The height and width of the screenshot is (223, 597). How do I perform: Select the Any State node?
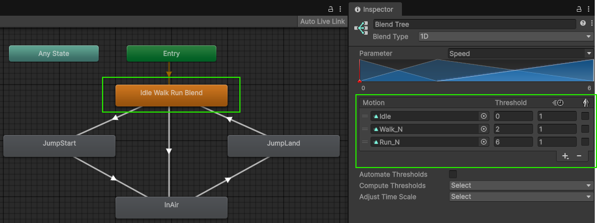[x=54, y=54]
